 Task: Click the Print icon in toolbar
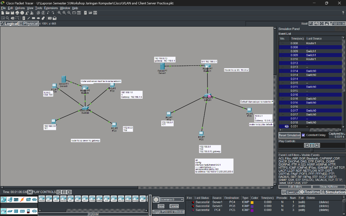click(17, 13)
